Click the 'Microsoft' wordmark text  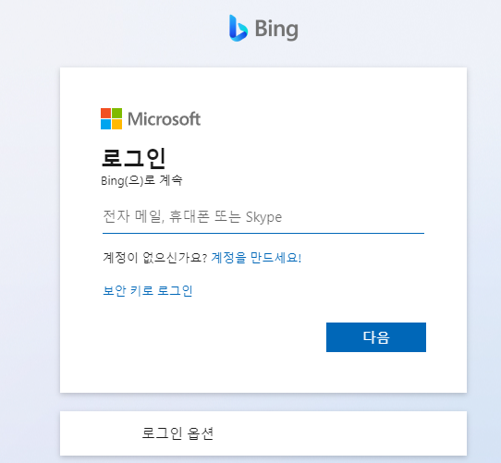(x=165, y=119)
